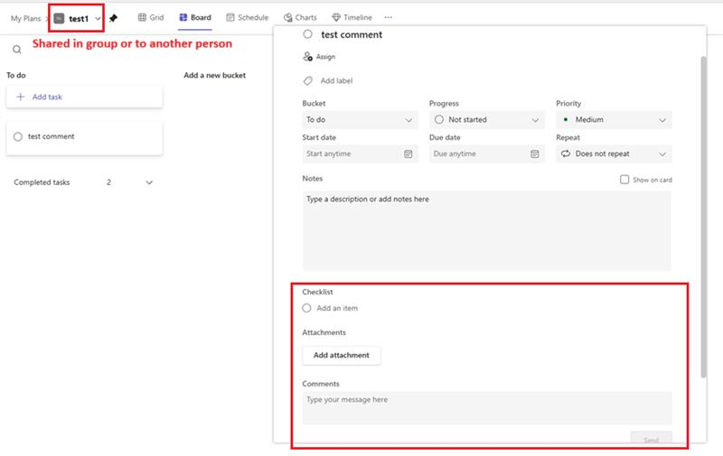Viewport: 723px width, 456px height.
Task: Open the Progress Not started dropdown
Action: click(487, 120)
